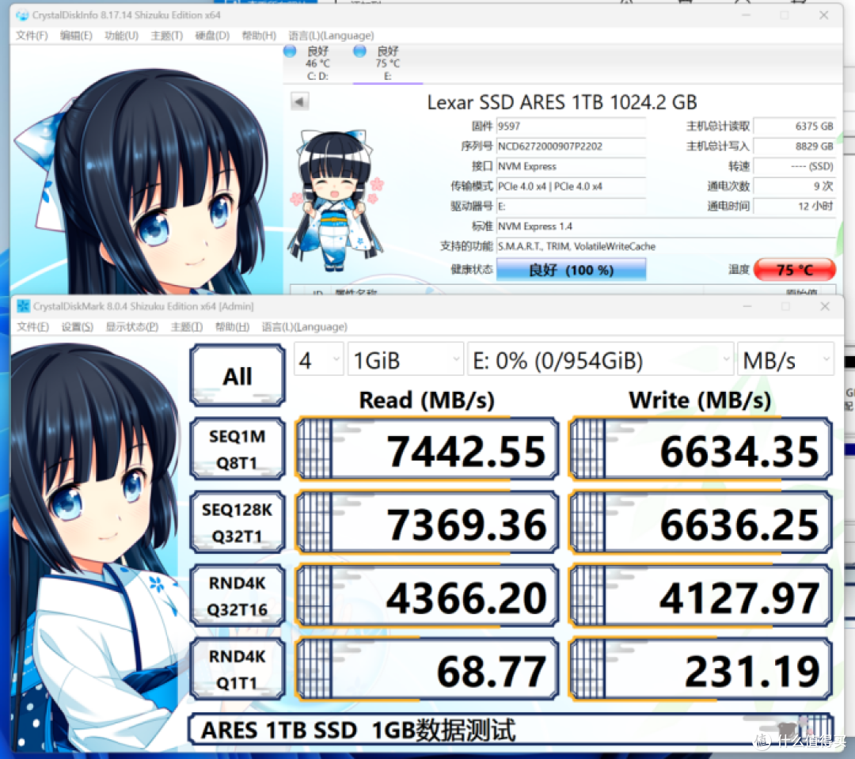Open the 帮助(H) menu in CrystalDiskMark
Screen dimensions: 855x759
(232, 327)
